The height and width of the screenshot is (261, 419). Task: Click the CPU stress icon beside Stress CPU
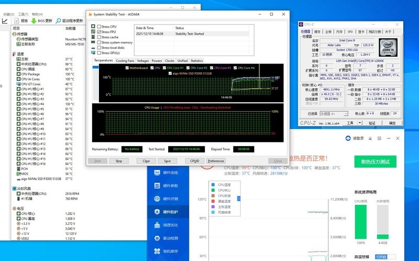(x=93, y=26)
